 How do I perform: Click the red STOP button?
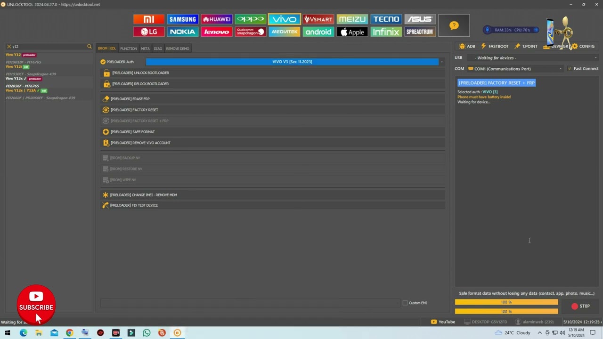580,306
